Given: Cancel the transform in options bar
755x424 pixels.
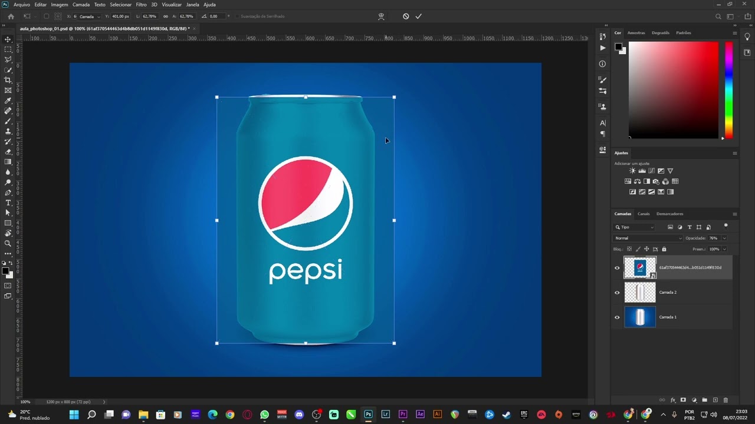Looking at the screenshot, I should [406, 16].
